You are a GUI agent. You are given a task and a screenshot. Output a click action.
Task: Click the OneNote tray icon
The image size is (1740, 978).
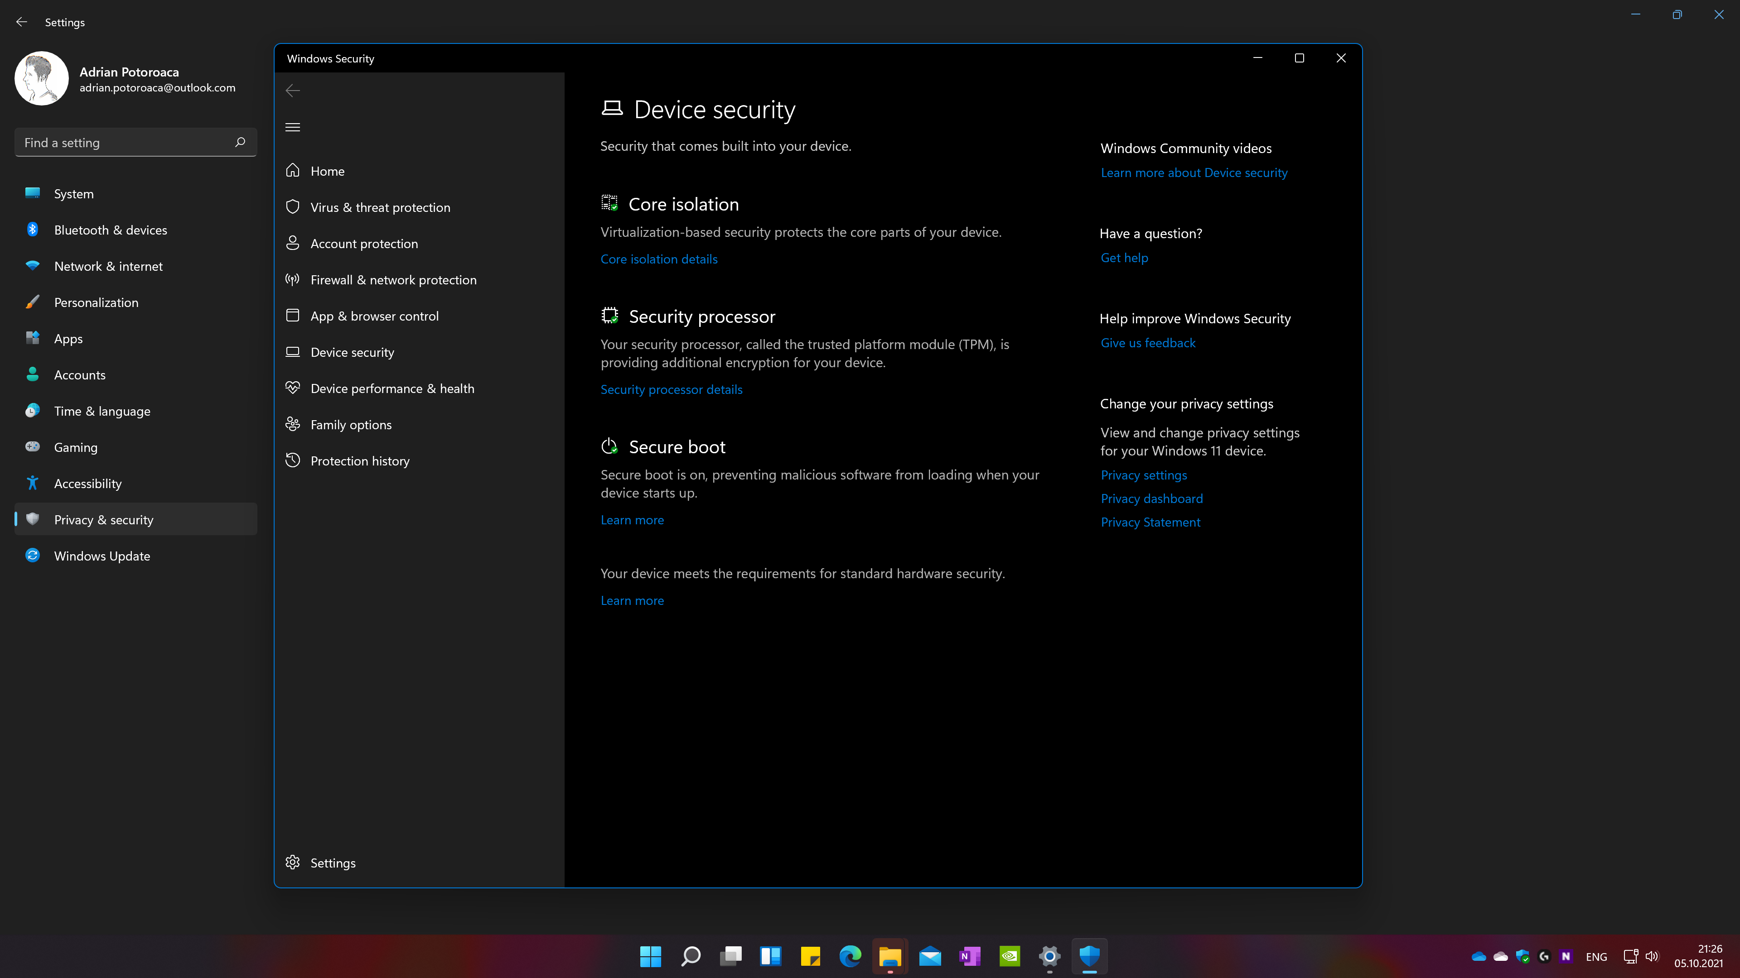pos(1566,956)
